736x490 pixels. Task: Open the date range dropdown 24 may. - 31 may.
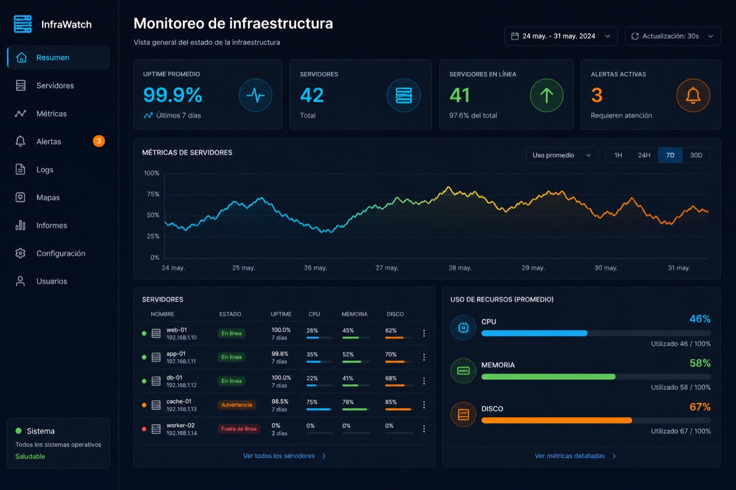pyautogui.click(x=561, y=36)
